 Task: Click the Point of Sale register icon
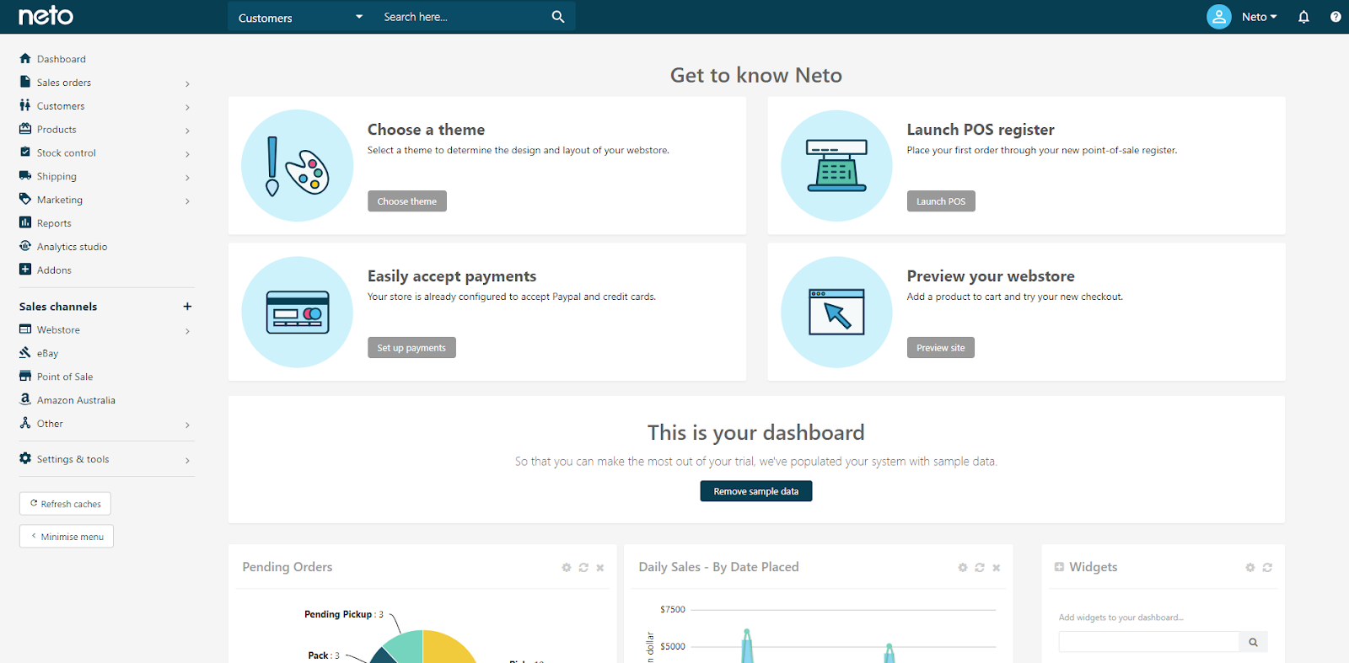coord(25,377)
